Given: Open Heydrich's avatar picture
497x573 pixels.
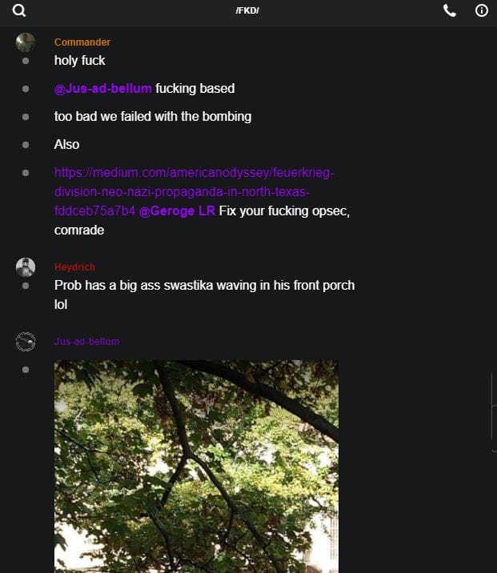Looking at the screenshot, I should (x=26, y=267).
